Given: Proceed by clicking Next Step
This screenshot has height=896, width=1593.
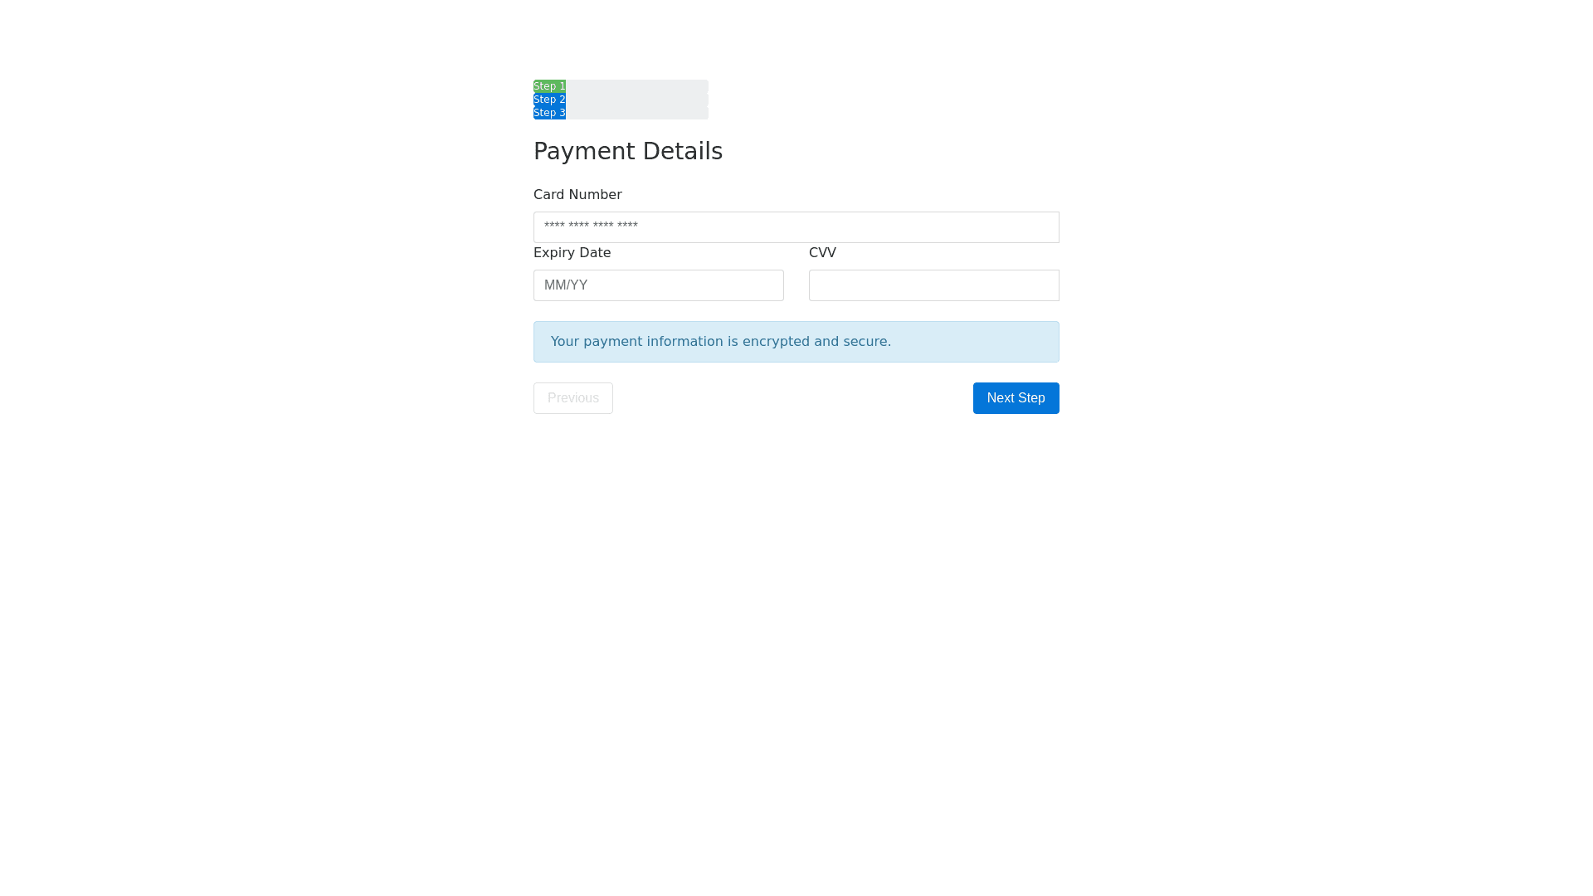Looking at the screenshot, I should coord(1016,398).
